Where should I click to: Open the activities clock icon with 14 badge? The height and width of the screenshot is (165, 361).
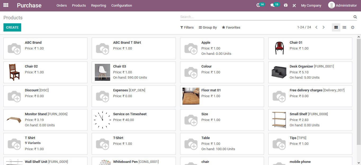[259, 5]
